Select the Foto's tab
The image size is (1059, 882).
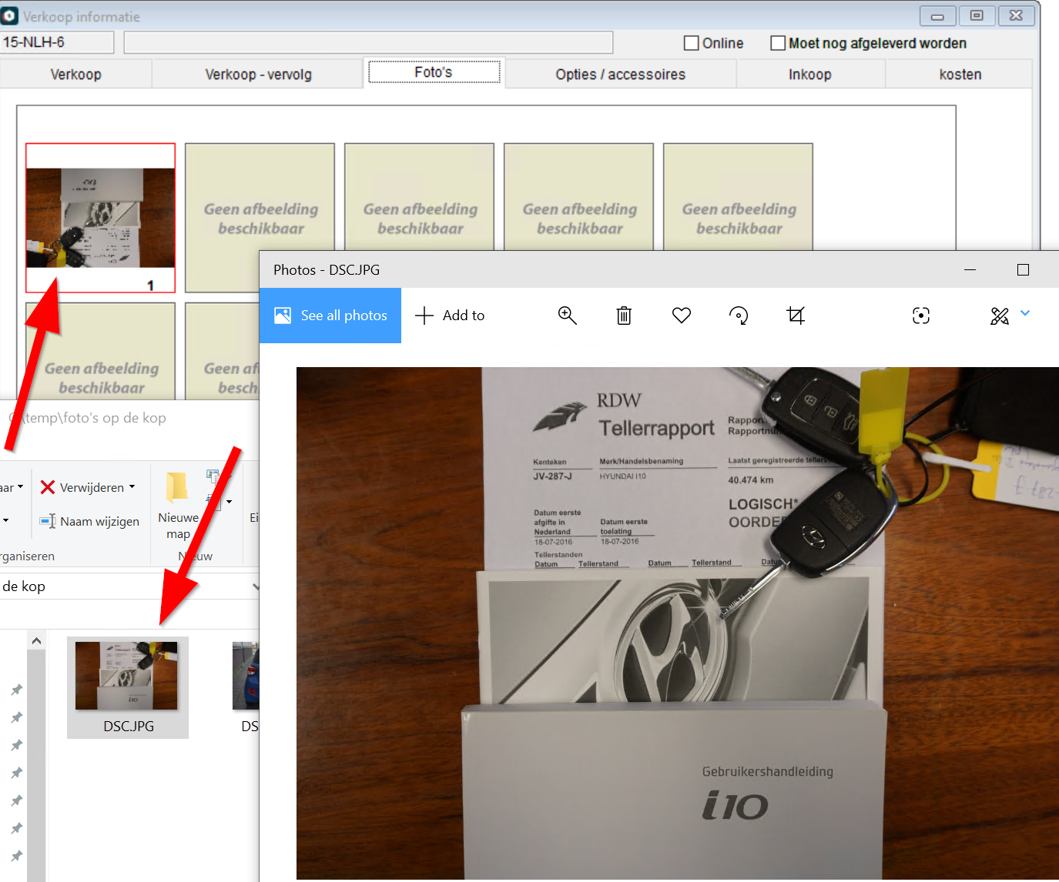(x=434, y=72)
